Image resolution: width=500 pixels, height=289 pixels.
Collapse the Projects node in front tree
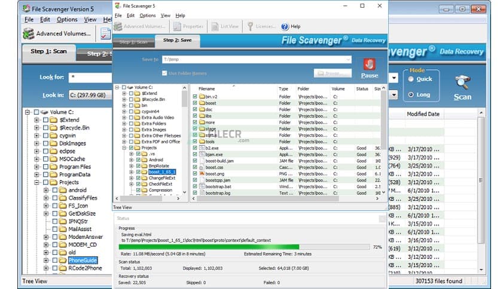(124, 147)
